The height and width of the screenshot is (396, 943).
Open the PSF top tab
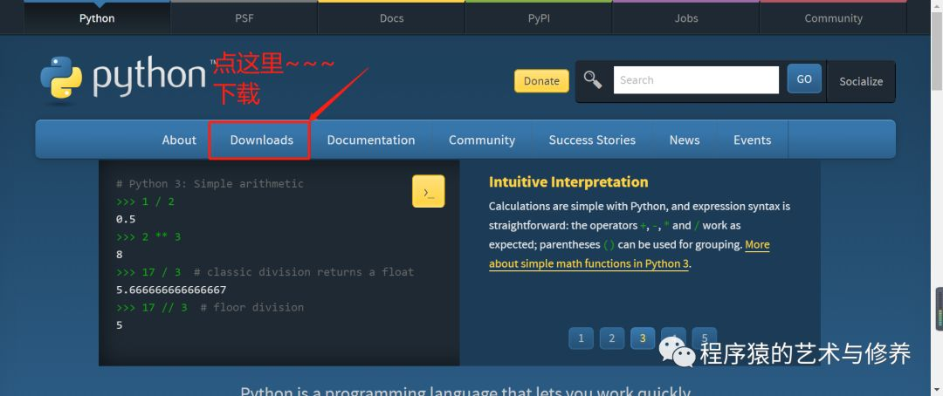click(x=244, y=18)
